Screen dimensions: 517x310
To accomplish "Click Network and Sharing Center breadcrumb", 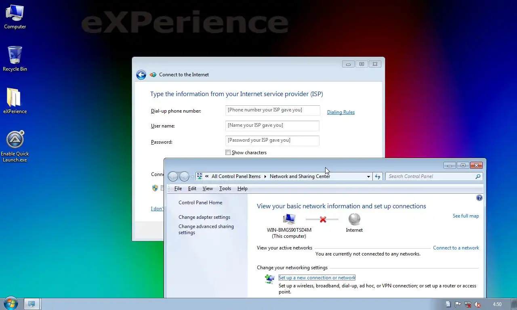I will (x=300, y=176).
